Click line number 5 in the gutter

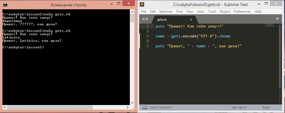[148, 46]
